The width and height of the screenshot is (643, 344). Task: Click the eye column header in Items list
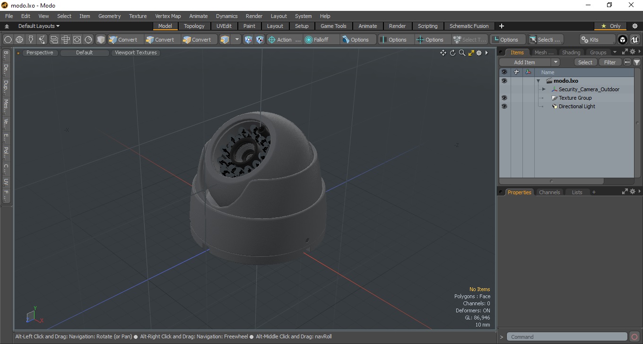(x=504, y=72)
